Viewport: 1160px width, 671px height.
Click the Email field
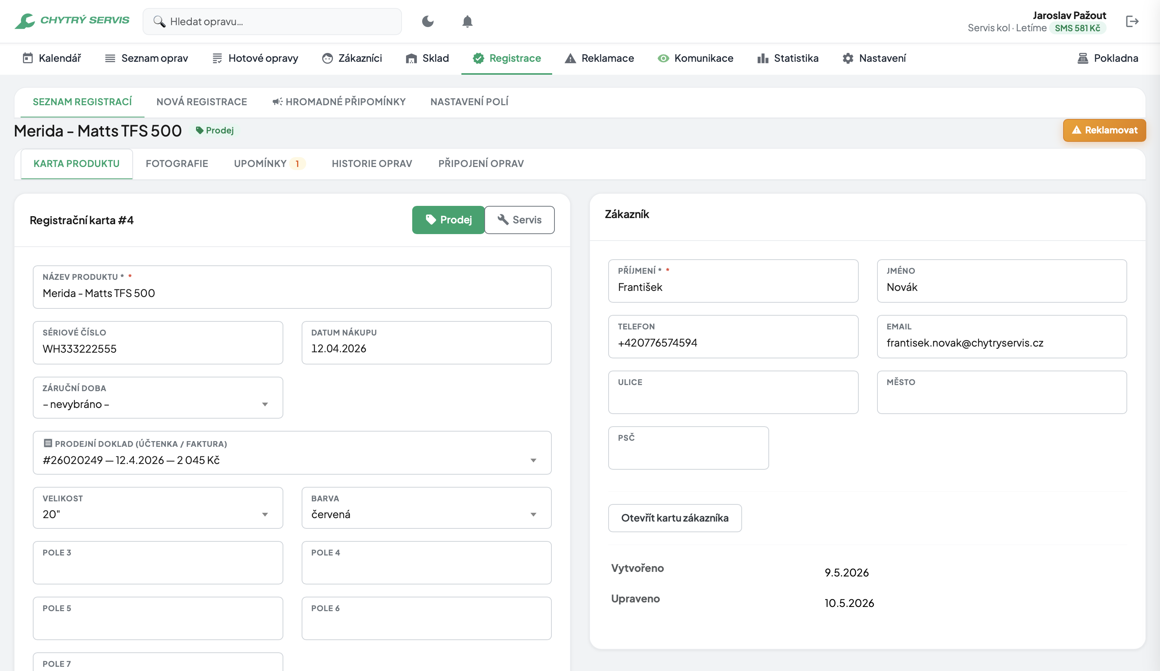1002,337
